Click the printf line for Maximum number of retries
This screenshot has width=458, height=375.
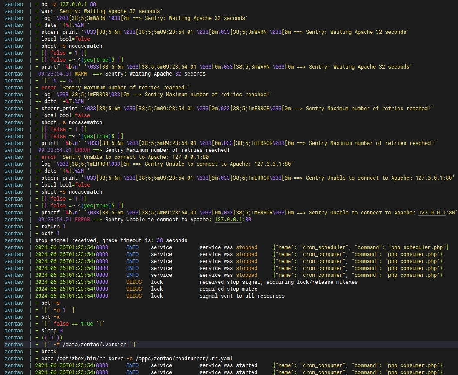point(236,143)
